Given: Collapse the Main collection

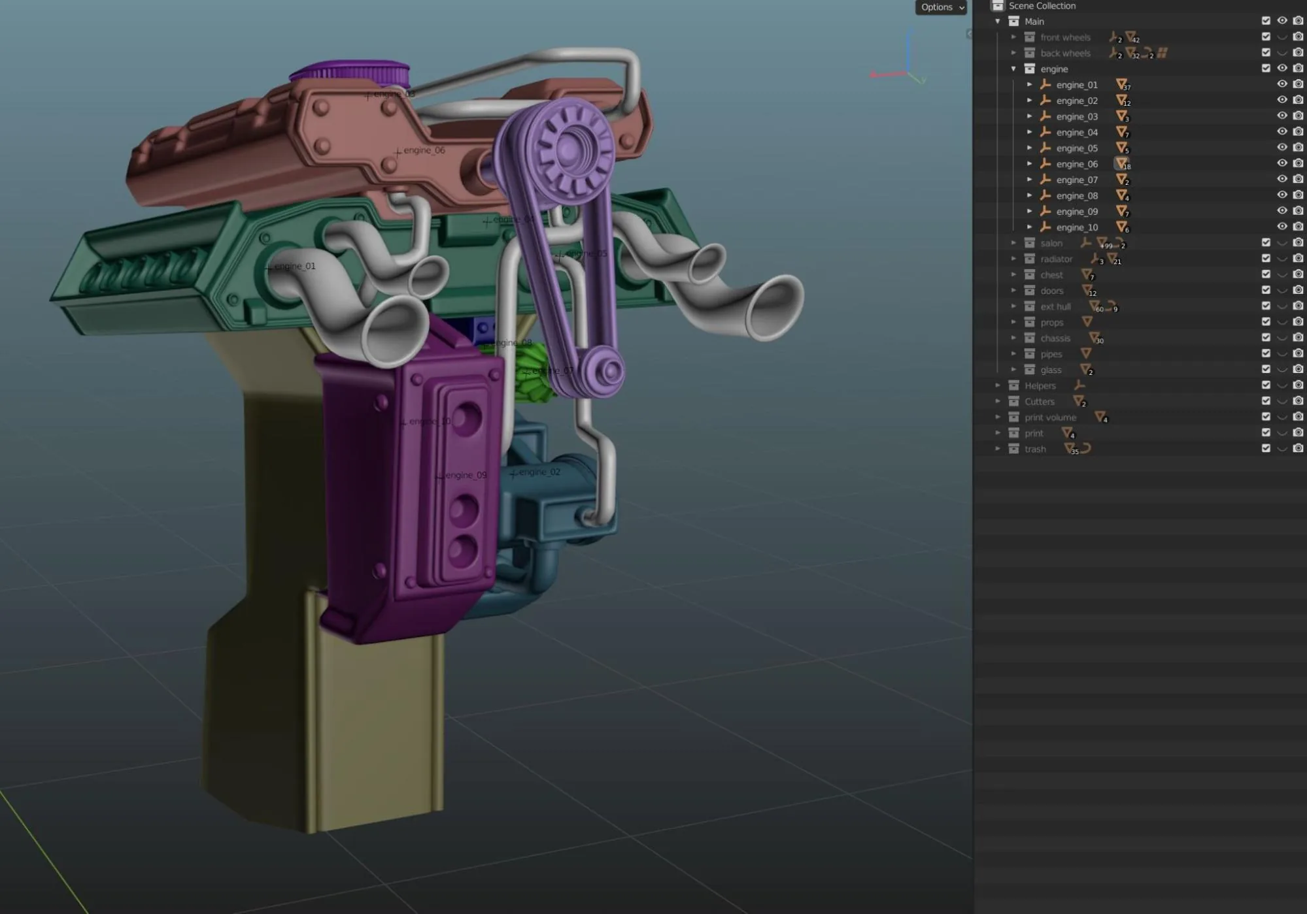Looking at the screenshot, I should (x=998, y=22).
